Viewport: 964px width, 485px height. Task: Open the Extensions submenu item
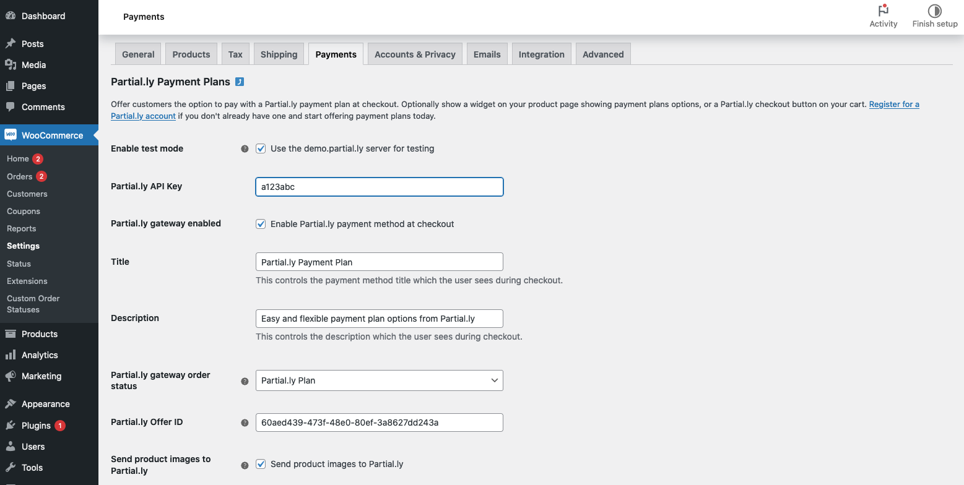click(x=27, y=281)
